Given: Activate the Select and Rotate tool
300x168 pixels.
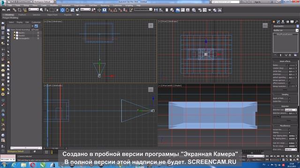Looking at the screenshot, I should [67, 10].
